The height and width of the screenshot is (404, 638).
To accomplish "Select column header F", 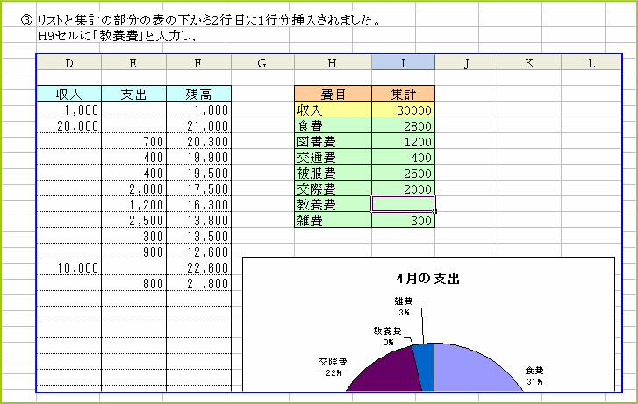I will (198, 62).
